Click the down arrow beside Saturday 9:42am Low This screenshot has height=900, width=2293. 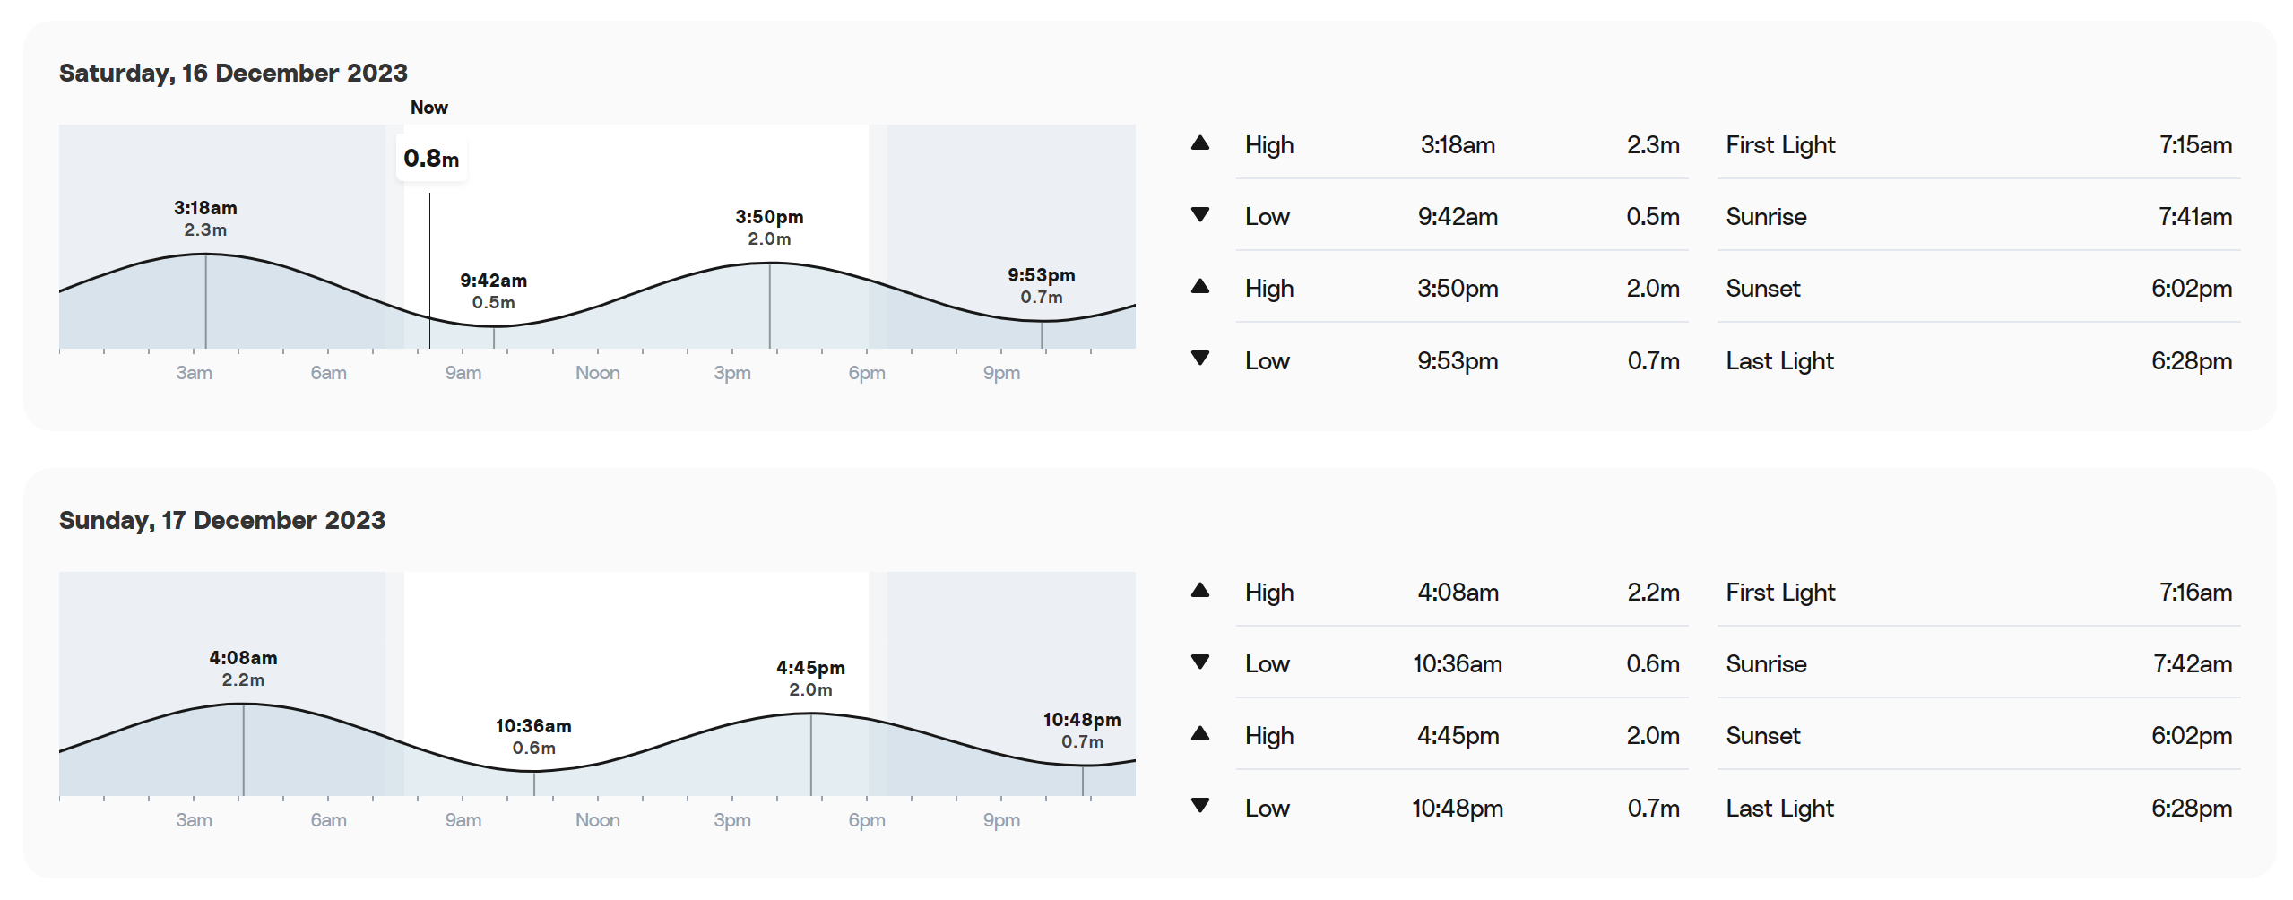point(1199,215)
